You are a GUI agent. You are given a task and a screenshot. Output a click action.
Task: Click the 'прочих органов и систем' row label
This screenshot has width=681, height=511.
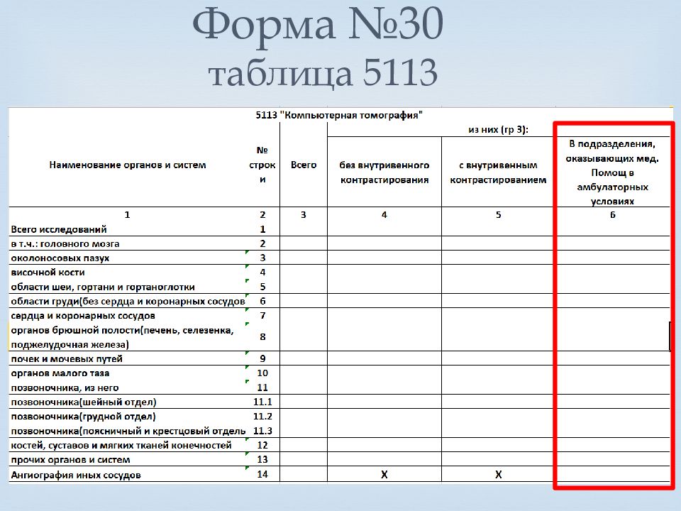tap(70, 460)
